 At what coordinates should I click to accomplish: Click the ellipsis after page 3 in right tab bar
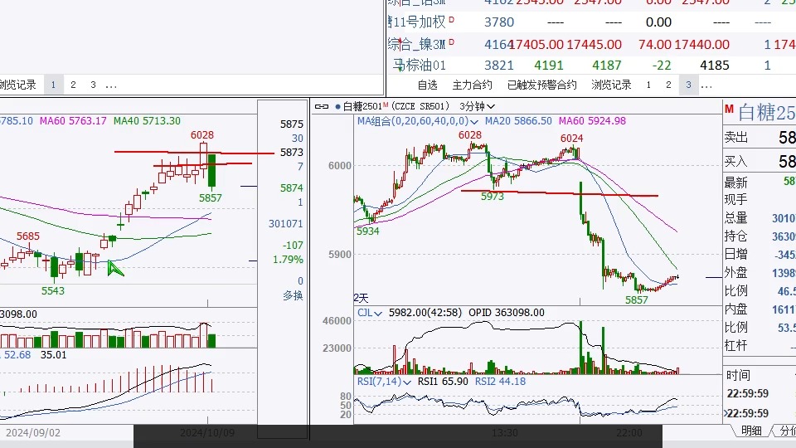click(706, 85)
